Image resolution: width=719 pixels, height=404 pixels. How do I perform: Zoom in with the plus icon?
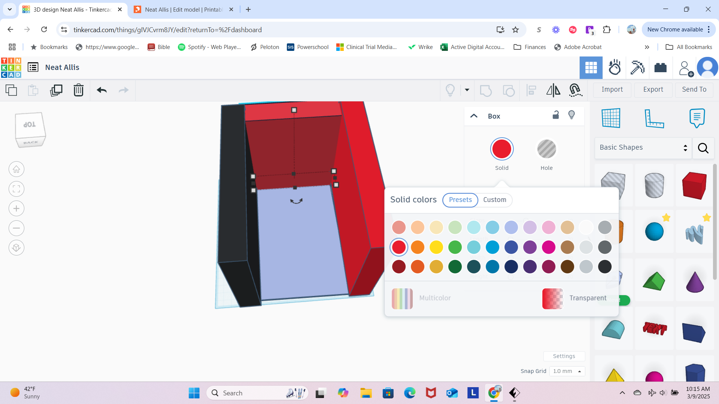click(x=16, y=209)
